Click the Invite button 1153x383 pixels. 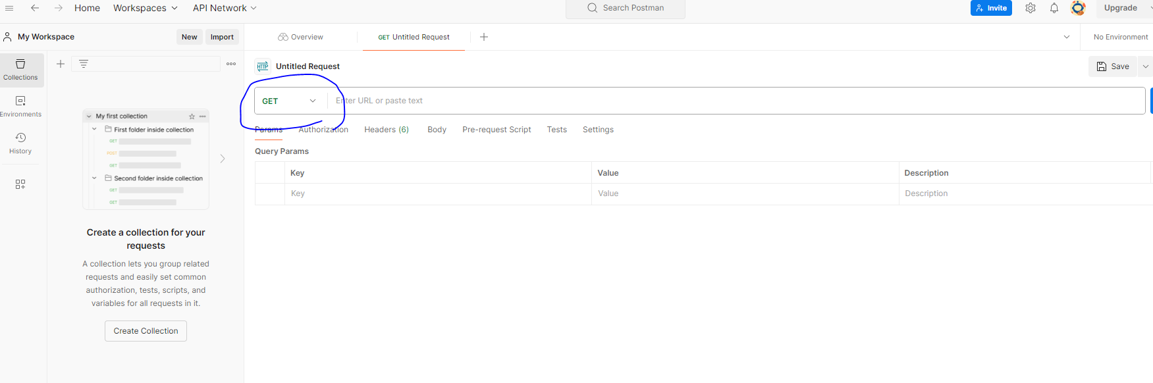point(991,8)
